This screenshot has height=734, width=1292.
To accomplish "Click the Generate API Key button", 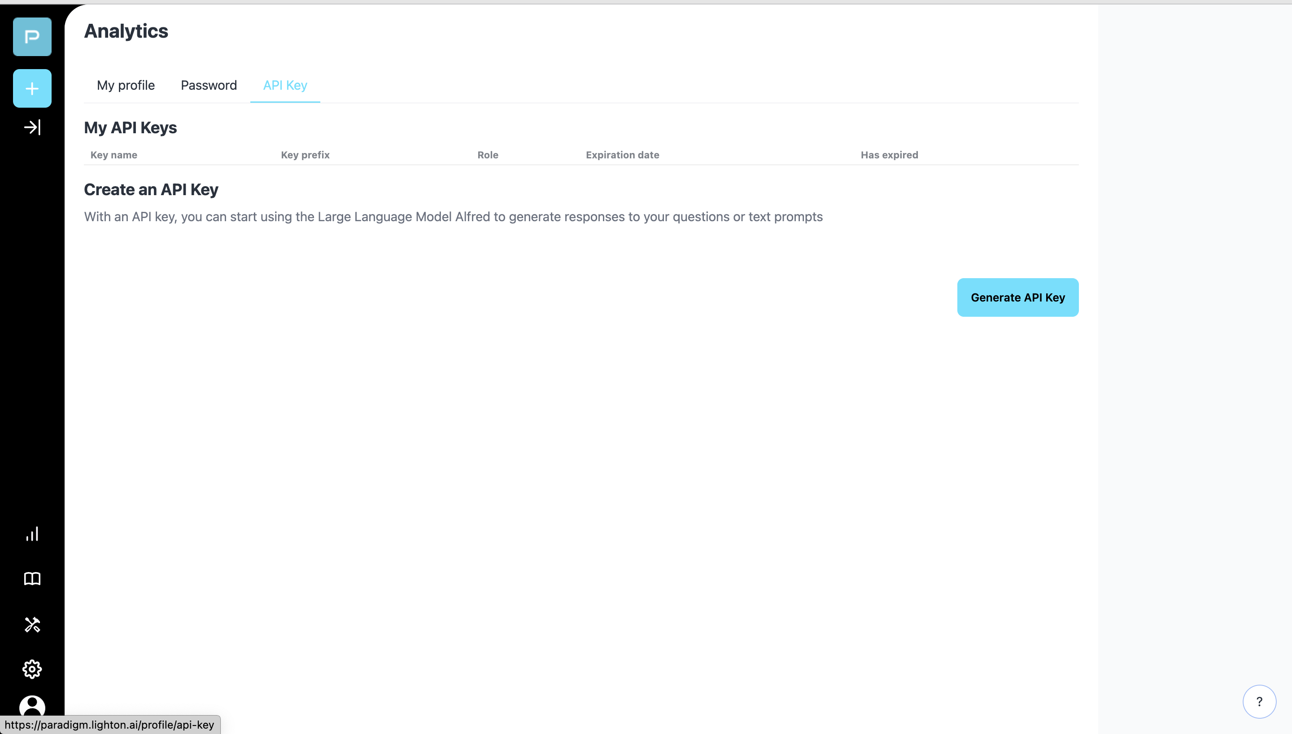I will (x=1018, y=297).
